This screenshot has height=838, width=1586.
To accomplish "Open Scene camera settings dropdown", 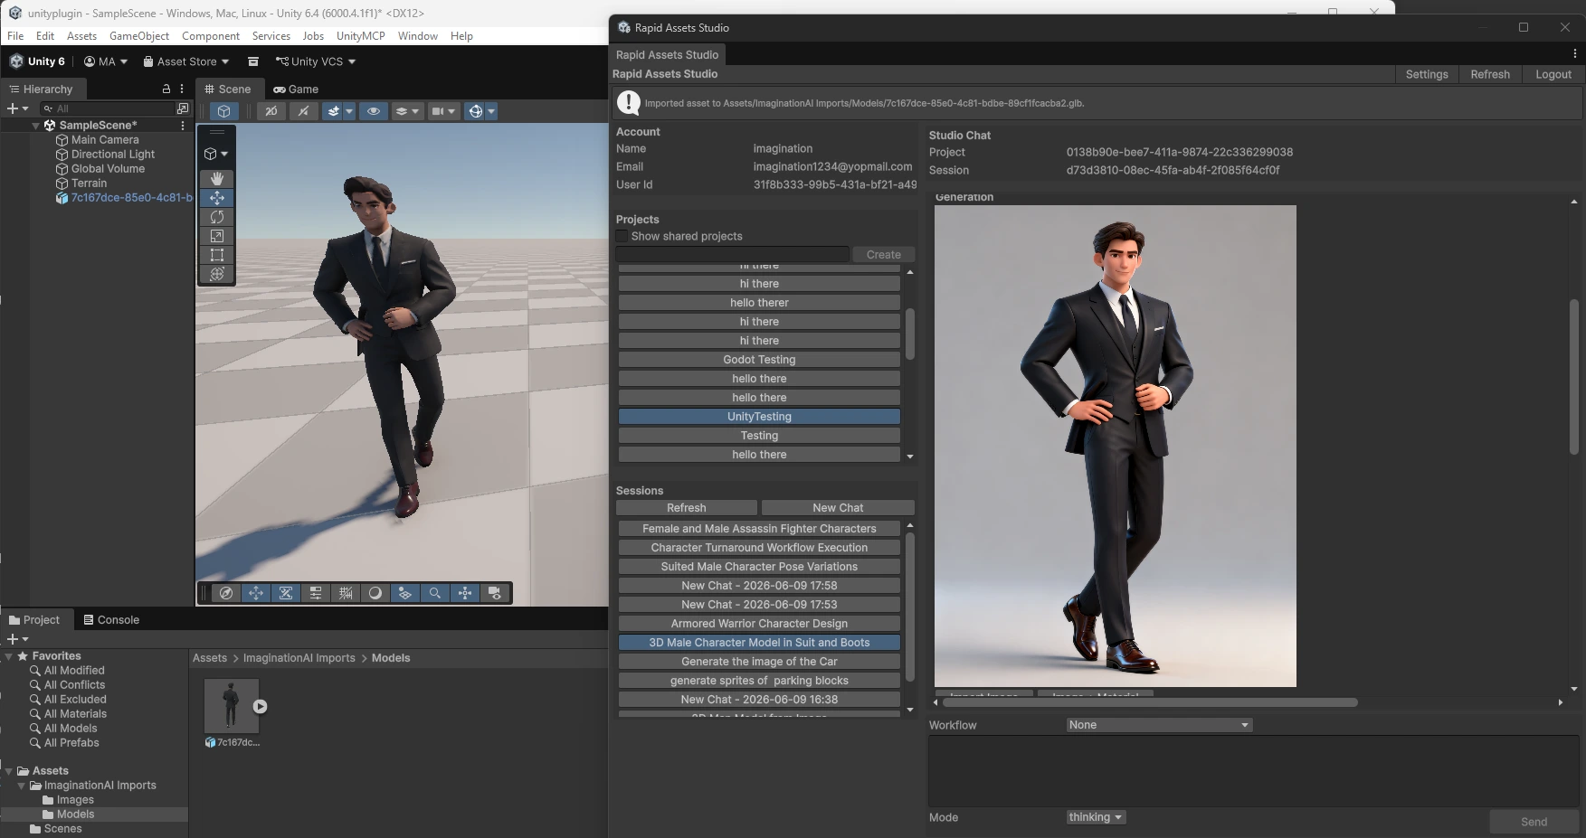I will pos(443,111).
